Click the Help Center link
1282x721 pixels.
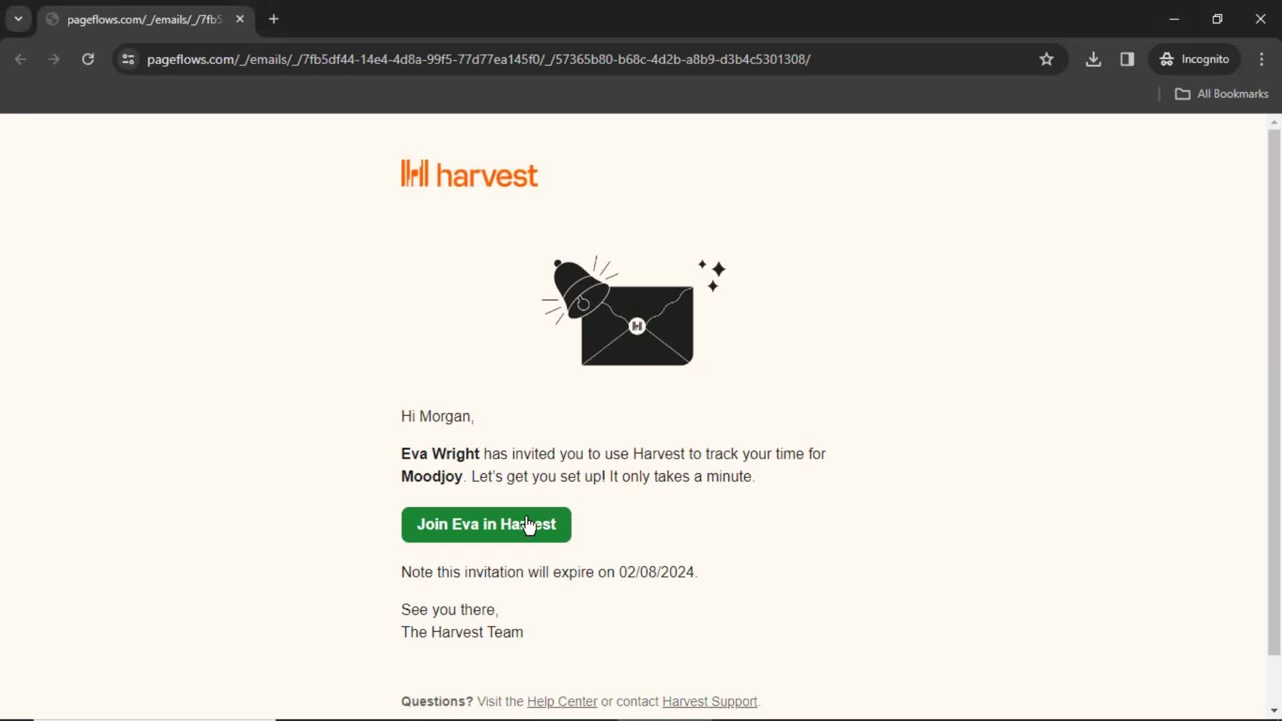coord(562,701)
